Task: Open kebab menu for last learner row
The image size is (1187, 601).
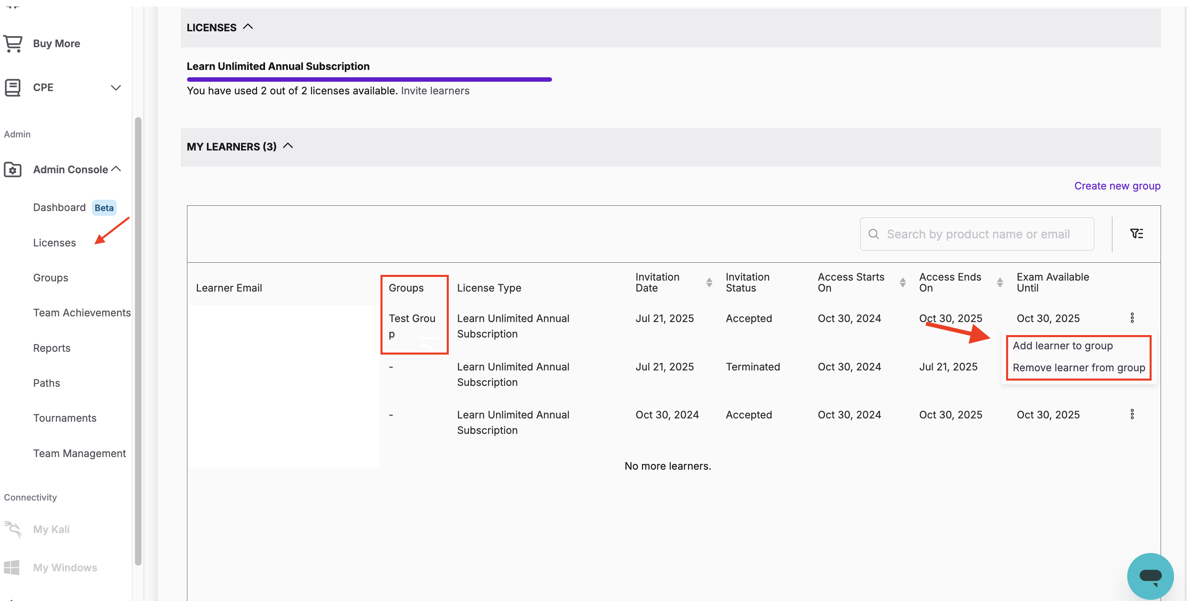Action: tap(1132, 414)
